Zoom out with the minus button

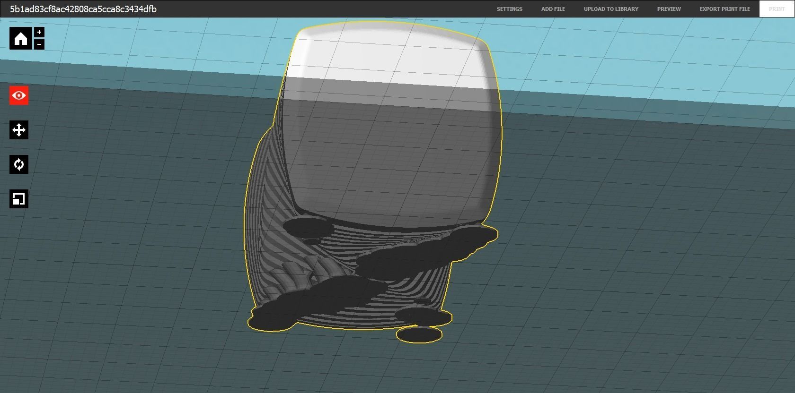[x=39, y=44]
